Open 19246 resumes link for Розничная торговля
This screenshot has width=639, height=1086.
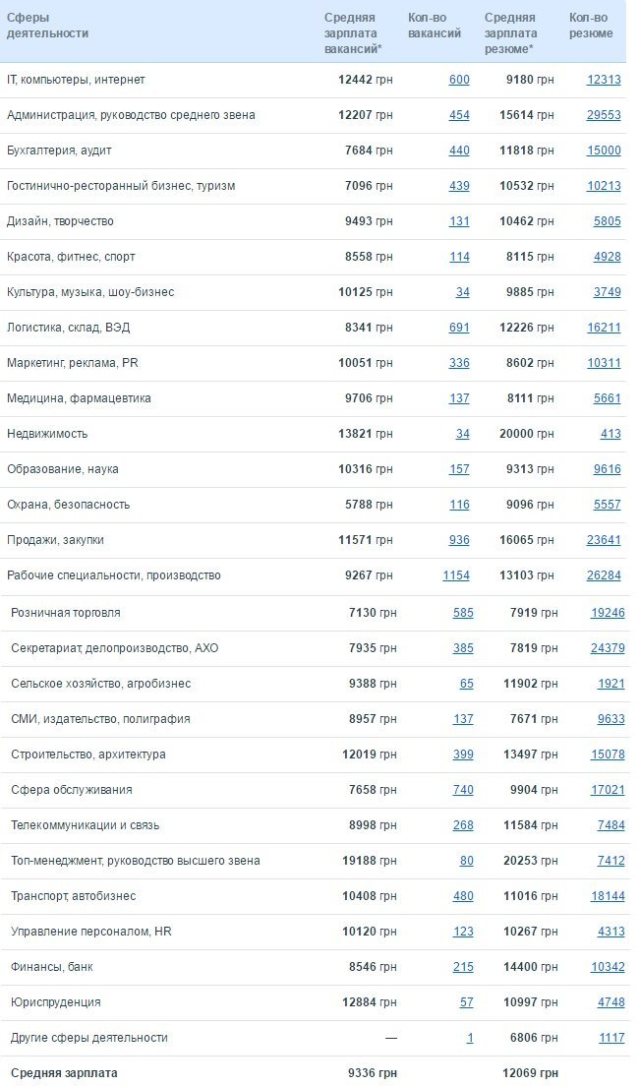608,613
